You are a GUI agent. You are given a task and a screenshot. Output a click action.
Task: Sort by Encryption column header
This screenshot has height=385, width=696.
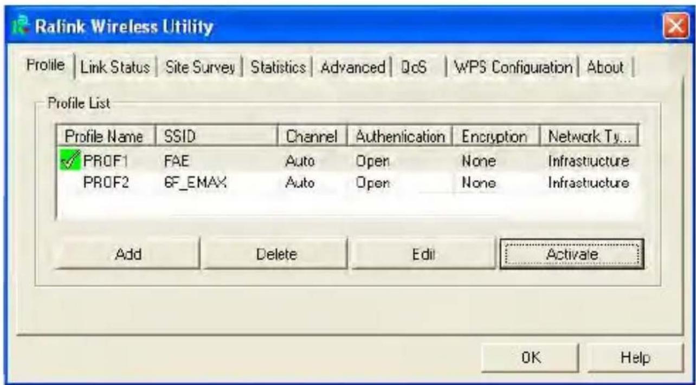coord(496,136)
